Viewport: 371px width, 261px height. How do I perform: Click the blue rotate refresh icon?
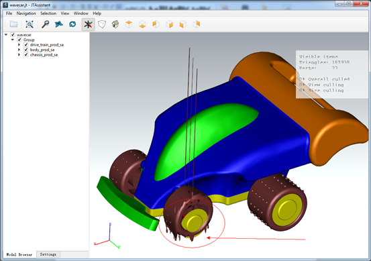[x=72, y=24]
